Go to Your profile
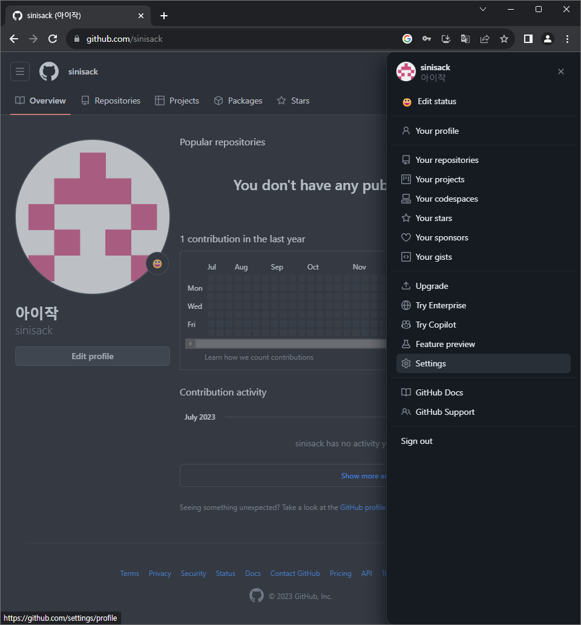Screen dimensions: 581x625 (x=484, y=131)
